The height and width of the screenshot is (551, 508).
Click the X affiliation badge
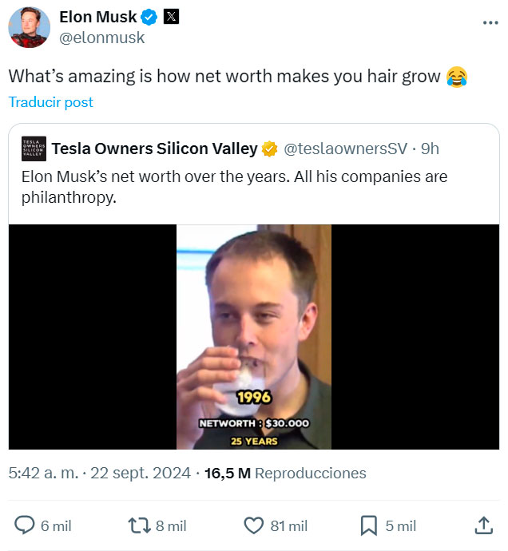pyautogui.click(x=172, y=17)
